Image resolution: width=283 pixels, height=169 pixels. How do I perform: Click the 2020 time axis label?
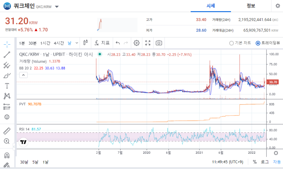(146, 153)
